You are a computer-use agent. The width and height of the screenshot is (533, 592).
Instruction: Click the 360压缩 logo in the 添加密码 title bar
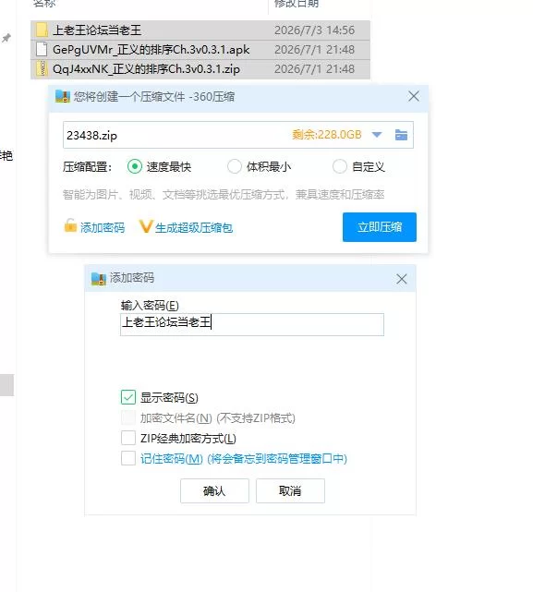pos(99,279)
